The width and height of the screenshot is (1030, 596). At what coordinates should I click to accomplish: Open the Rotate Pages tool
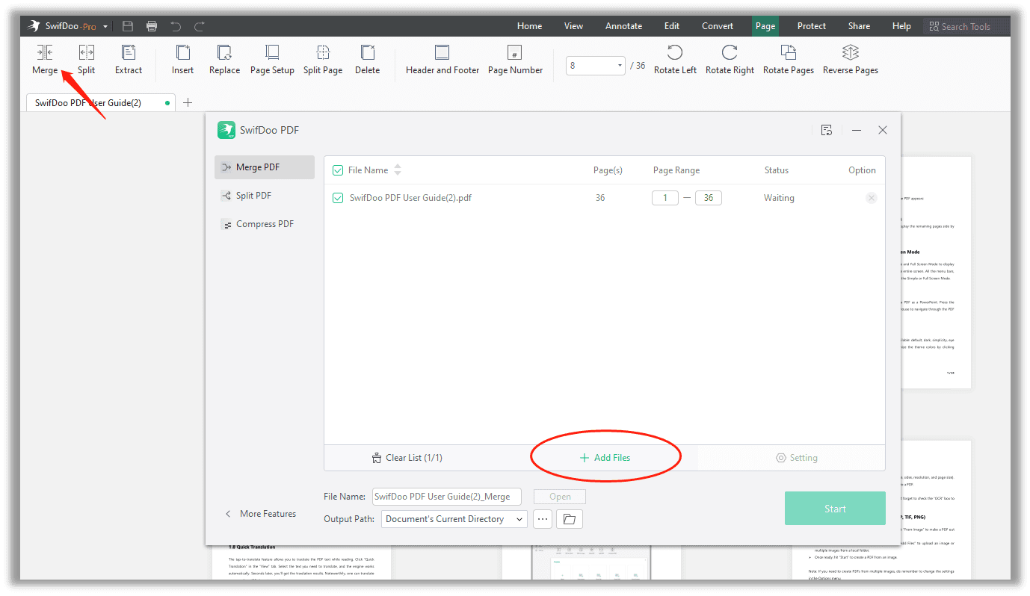pyautogui.click(x=788, y=59)
